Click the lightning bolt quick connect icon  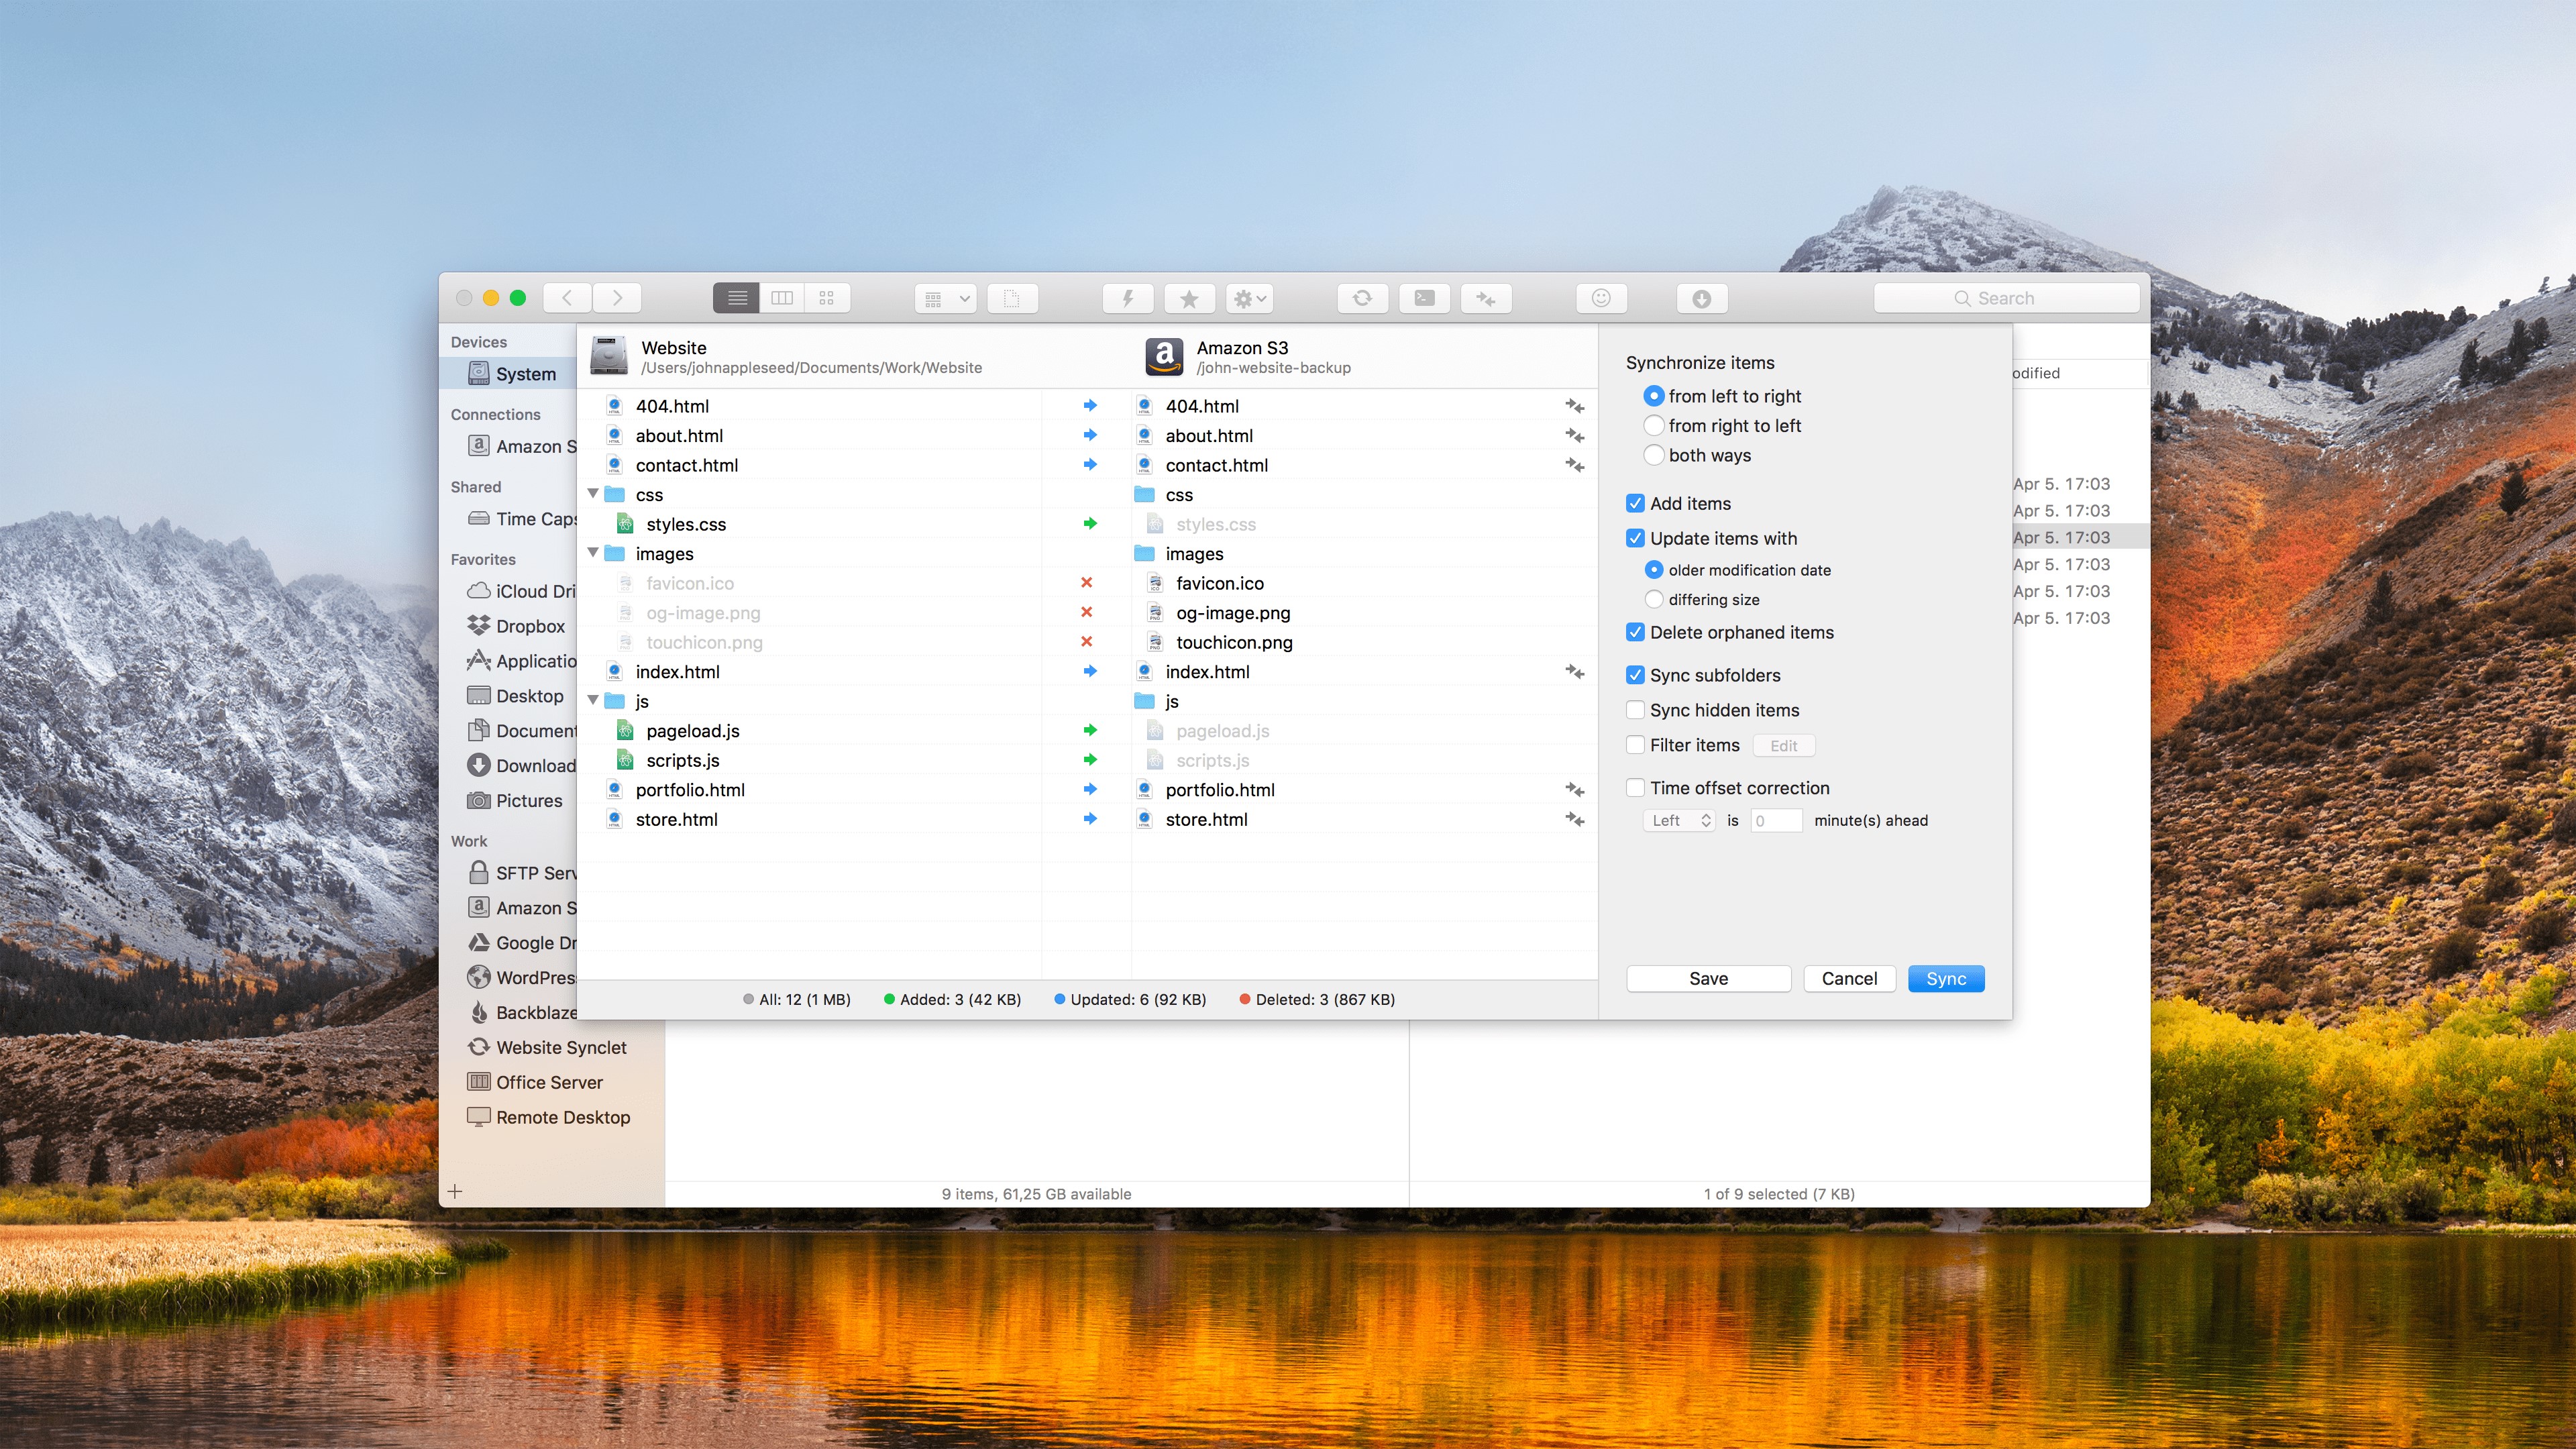tap(1127, 298)
